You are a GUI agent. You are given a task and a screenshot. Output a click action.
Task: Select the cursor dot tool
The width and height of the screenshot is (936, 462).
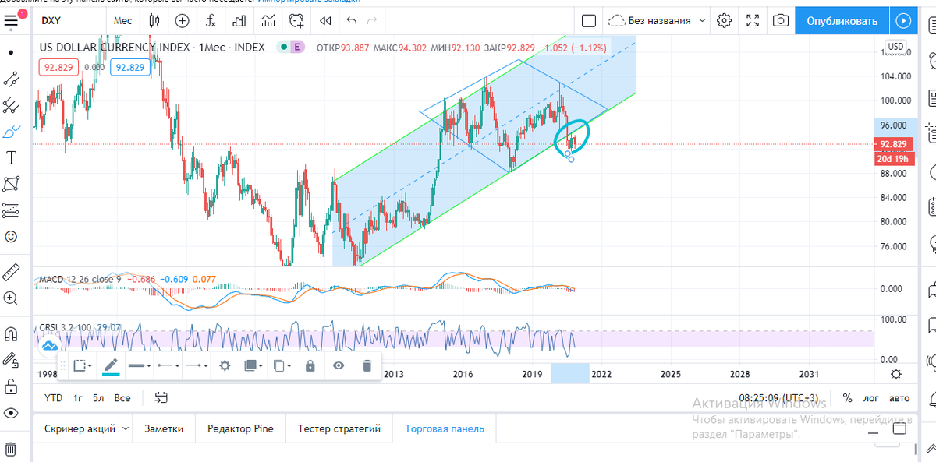click(x=11, y=52)
